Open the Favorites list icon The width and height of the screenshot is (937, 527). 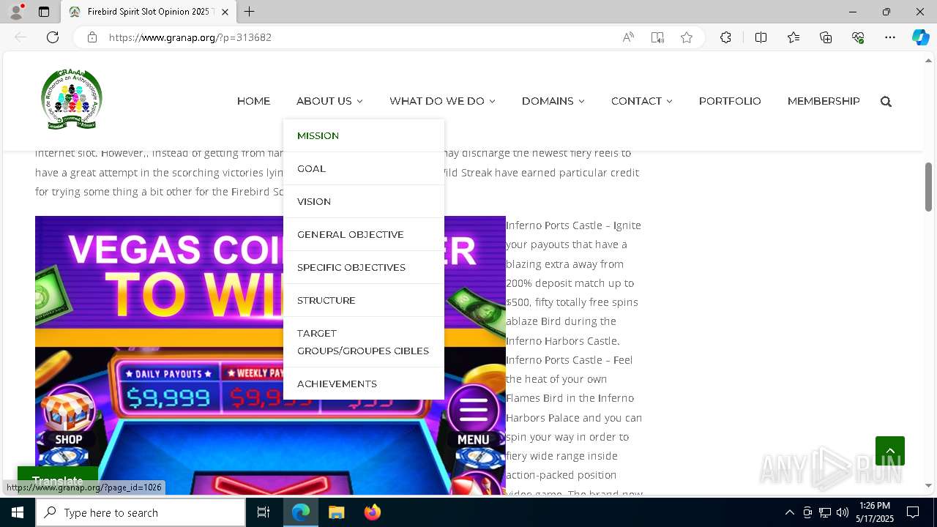pos(794,37)
